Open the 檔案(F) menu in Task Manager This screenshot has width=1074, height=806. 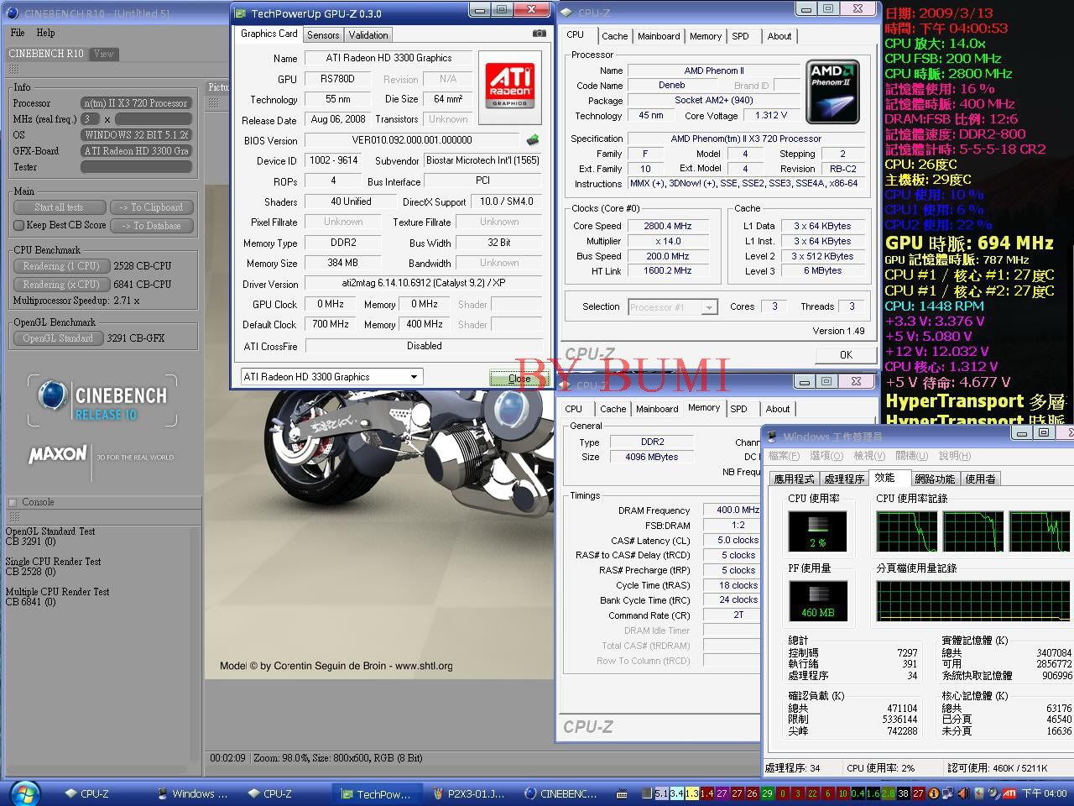pos(784,456)
